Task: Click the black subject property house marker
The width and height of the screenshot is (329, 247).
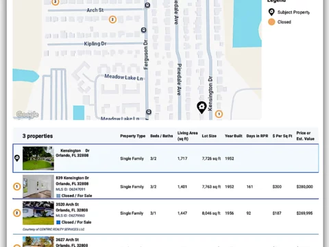Action: (202, 107)
